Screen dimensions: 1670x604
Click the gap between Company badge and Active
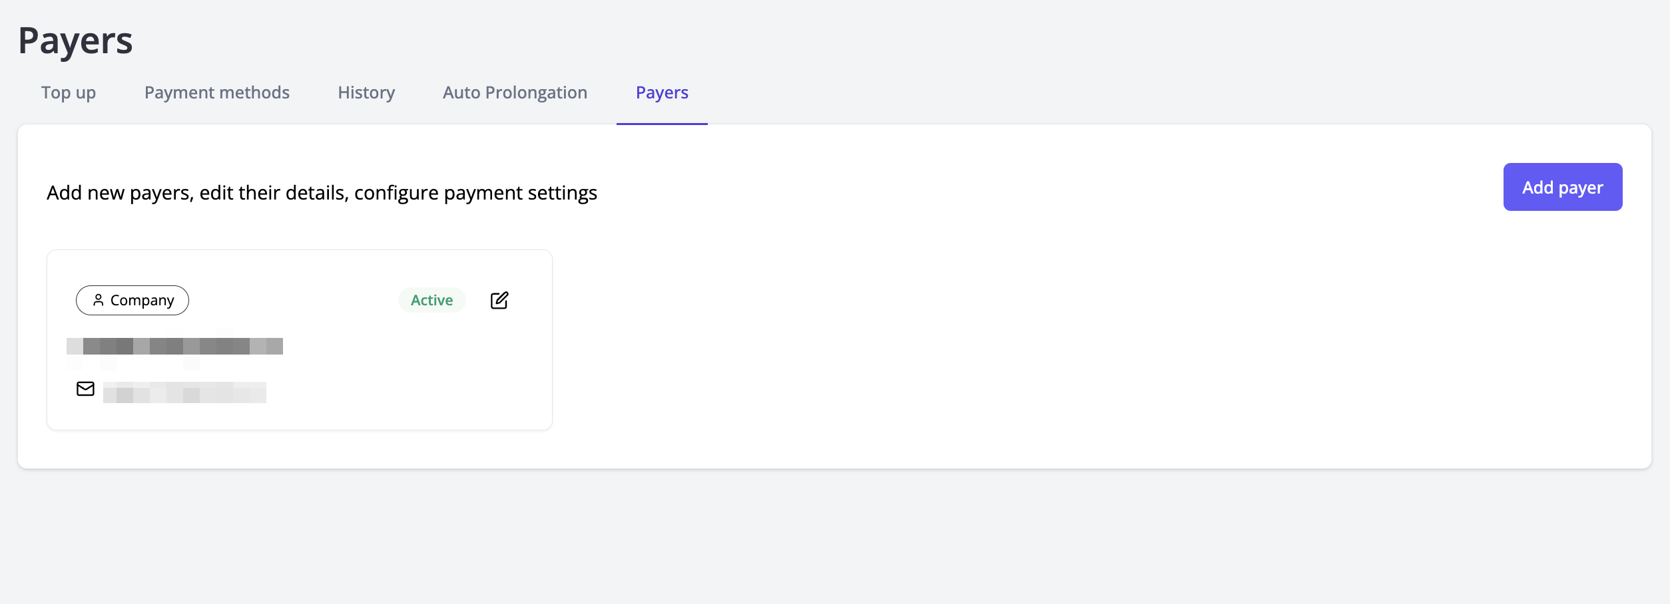pos(293,301)
